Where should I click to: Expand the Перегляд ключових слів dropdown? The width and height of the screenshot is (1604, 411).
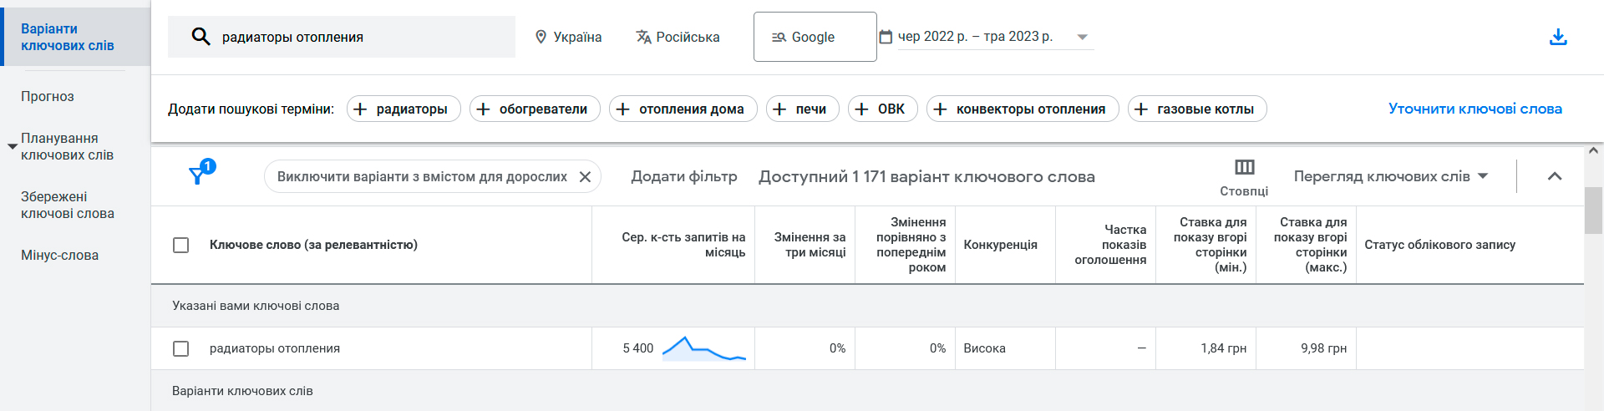pyautogui.click(x=1391, y=176)
